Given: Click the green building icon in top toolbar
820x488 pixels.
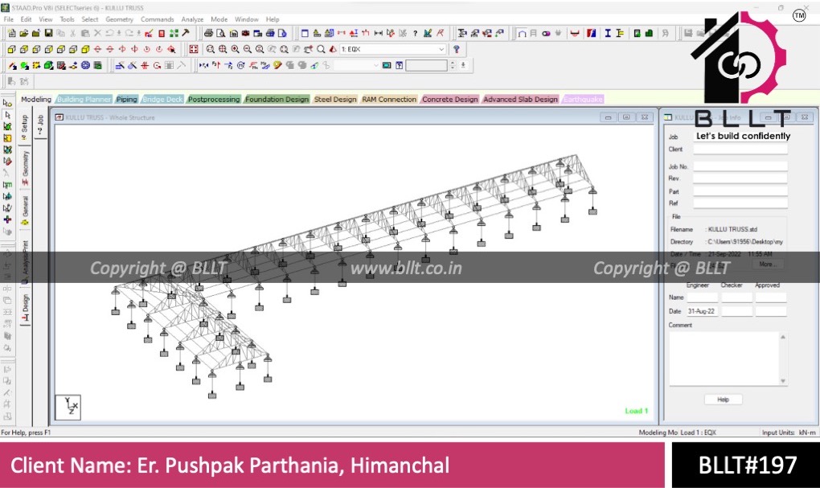Looking at the screenshot, I should [x=649, y=33].
